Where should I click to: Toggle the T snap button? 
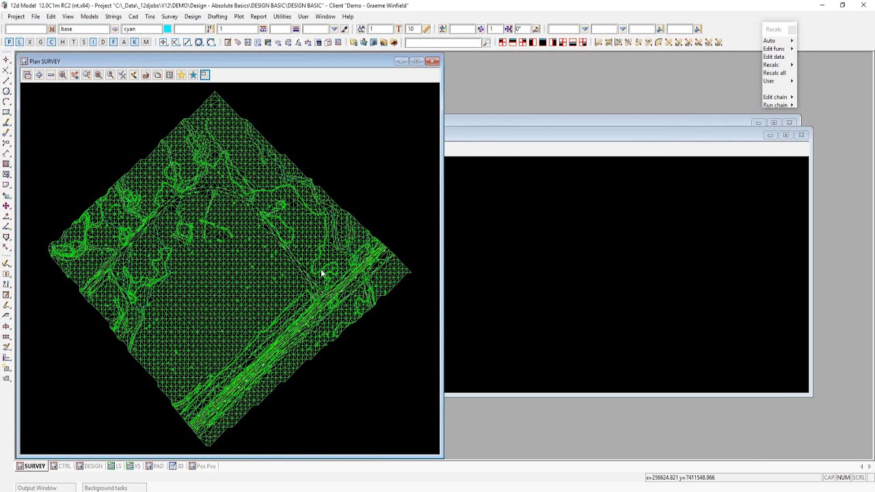72,42
